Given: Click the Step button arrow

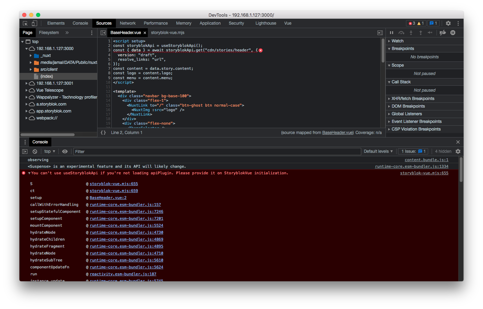Looking at the screenshot, I should click(x=430, y=33).
